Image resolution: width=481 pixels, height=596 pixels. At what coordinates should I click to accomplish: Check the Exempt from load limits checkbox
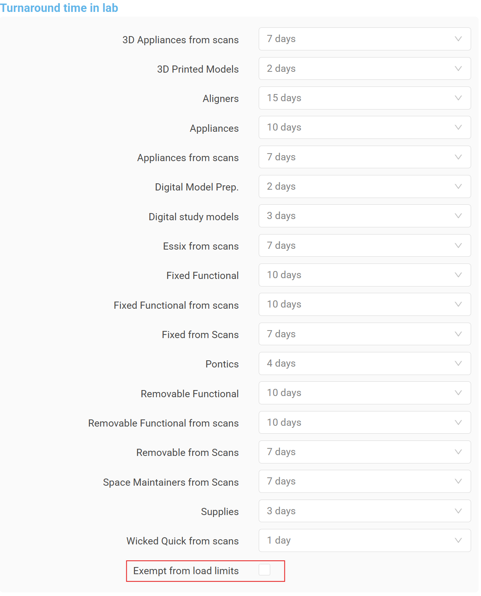coord(264,570)
